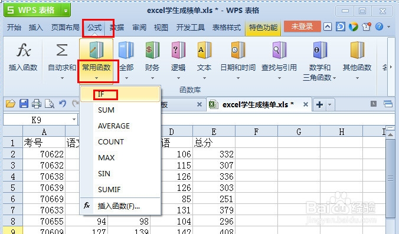This screenshot has height=234, width=399.
Task: Click the print icon in quick toolbar
Action: [x=37, y=104]
